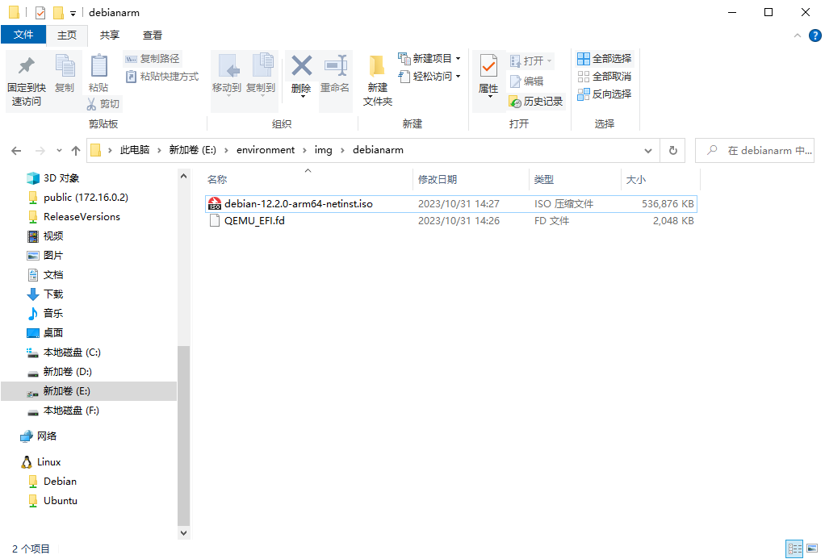
Task: Switch to the 主页 (Home) tab
Action: point(67,35)
